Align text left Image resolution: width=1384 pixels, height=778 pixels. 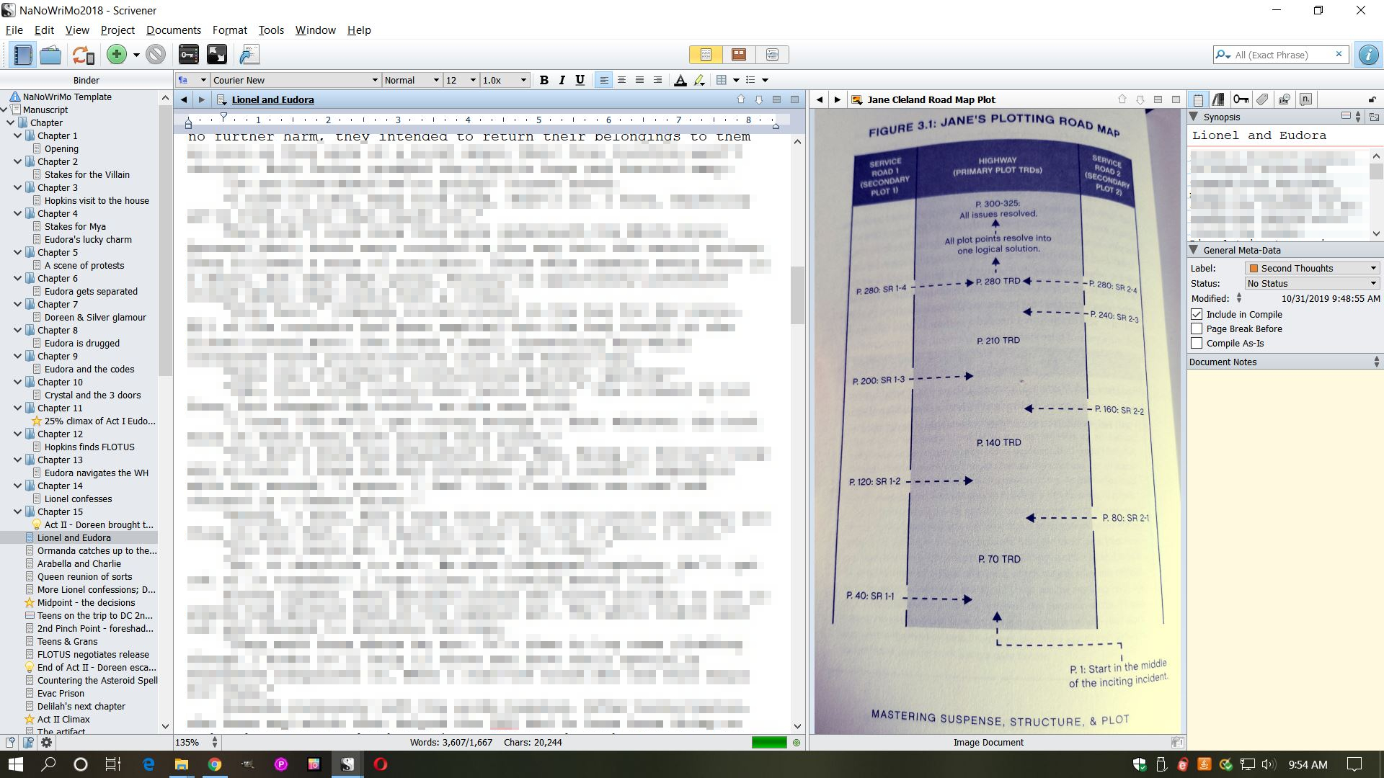[604, 80]
